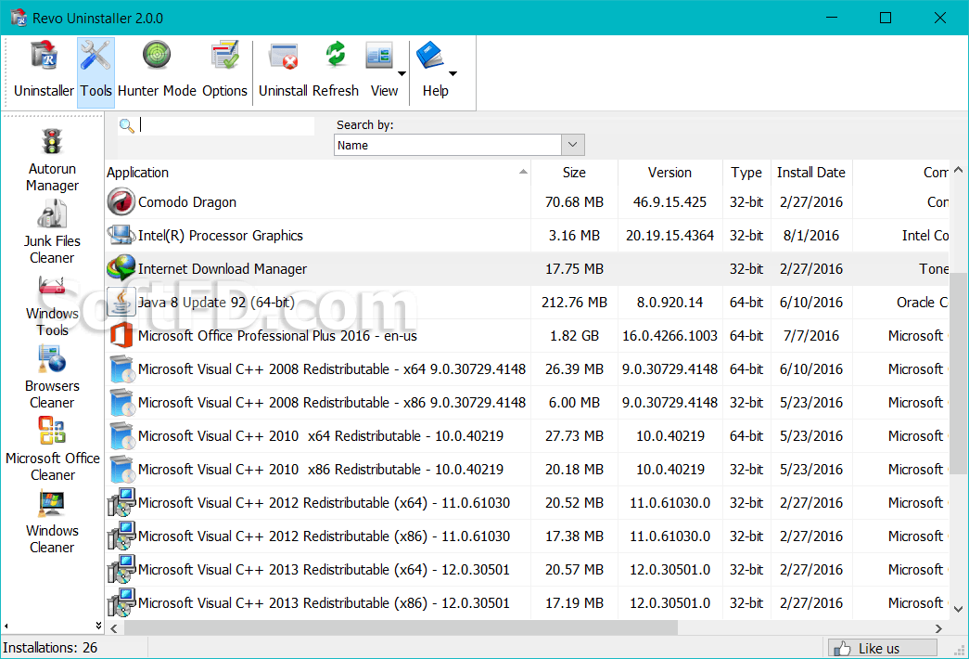Activate Hunter Mode target icon
Viewport: 969px width, 659px height.
(157, 56)
